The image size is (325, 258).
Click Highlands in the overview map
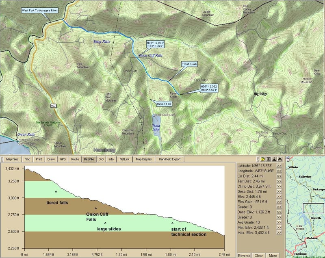(x=300, y=254)
